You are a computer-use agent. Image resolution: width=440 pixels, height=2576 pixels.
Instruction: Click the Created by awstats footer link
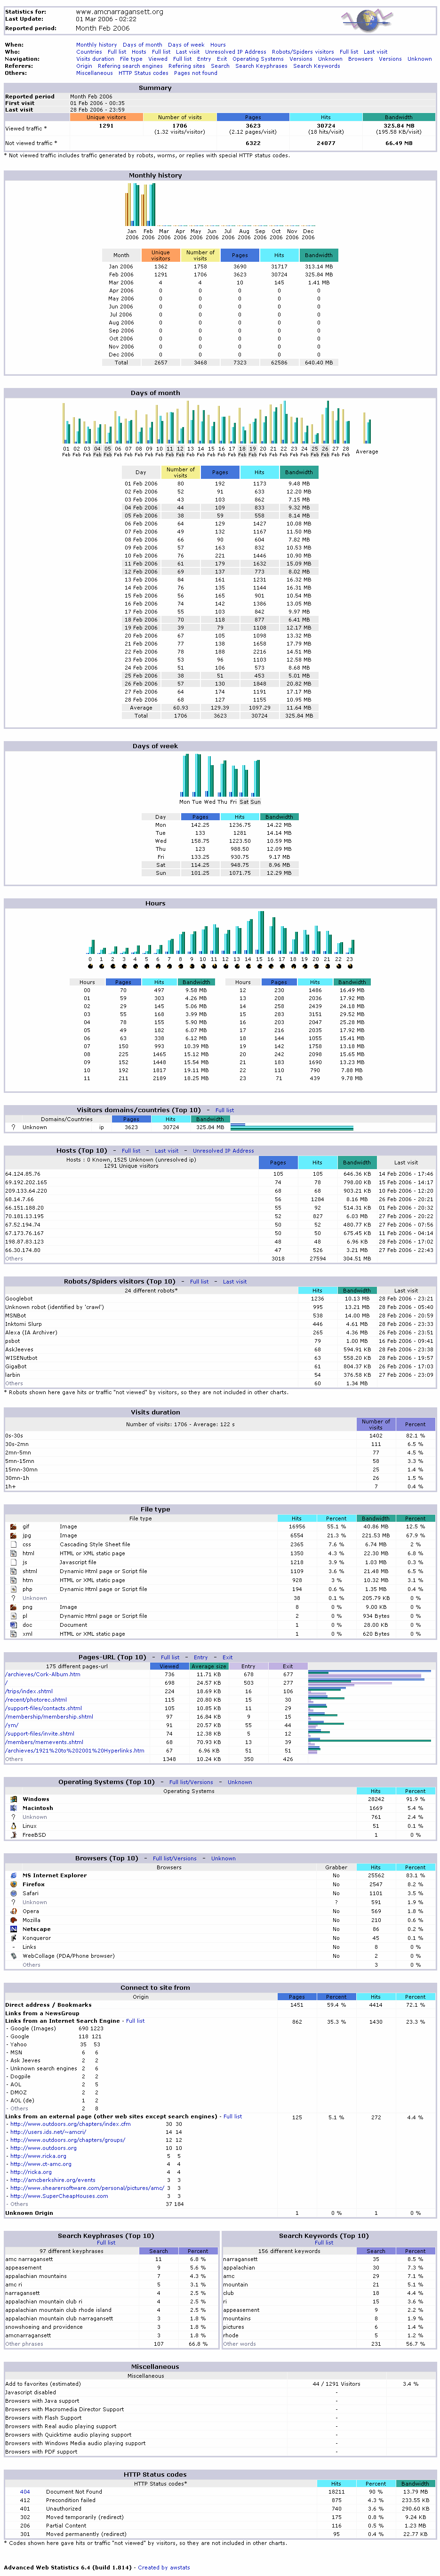(163, 2567)
